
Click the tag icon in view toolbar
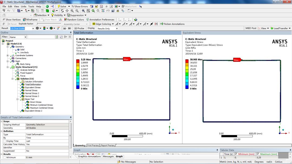(123, 11)
